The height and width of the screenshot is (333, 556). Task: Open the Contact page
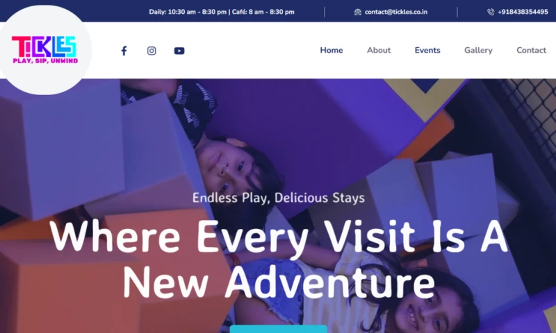(531, 50)
